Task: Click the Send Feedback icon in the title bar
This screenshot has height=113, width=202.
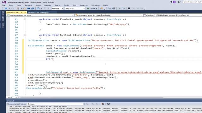Action: pos(179,2)
